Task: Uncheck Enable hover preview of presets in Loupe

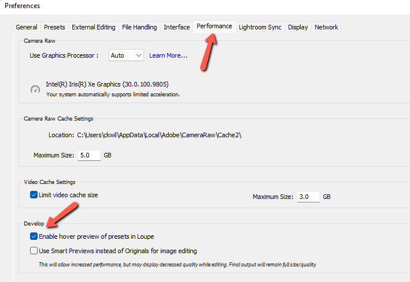Action: coord(34,236)
